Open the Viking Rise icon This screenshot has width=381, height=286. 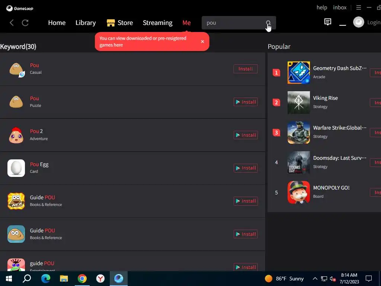point(299,102)
